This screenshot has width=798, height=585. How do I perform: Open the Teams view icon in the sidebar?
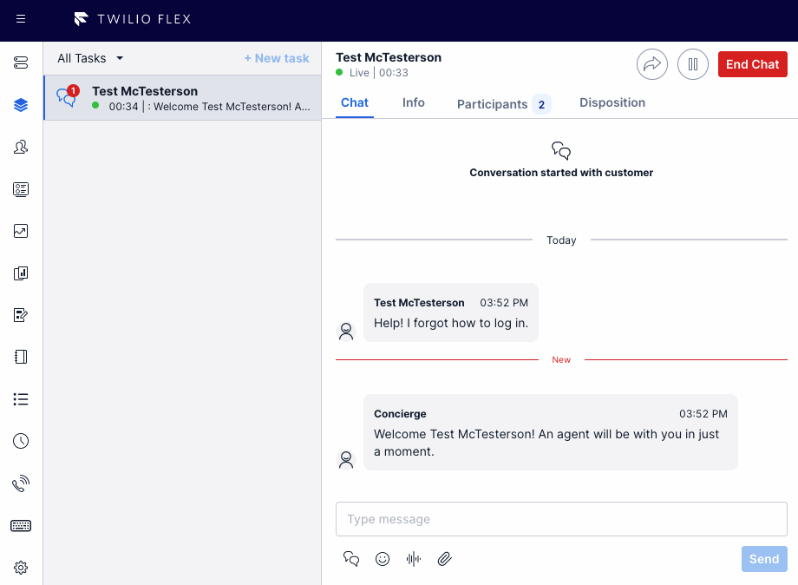(21, 148)
